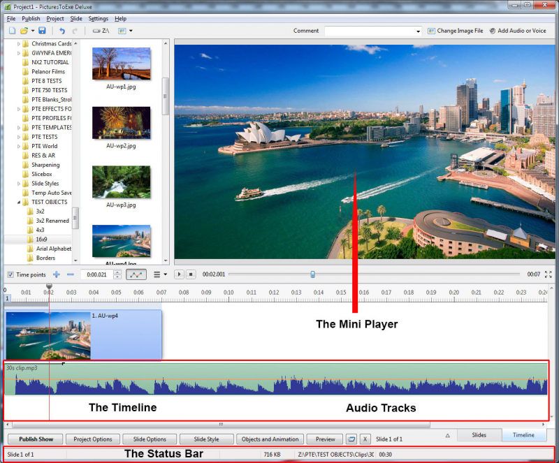The height and width of the screenshot is (463, 559).
Task: Collapse the TEST OBJECTS folder
Action: 19,202
